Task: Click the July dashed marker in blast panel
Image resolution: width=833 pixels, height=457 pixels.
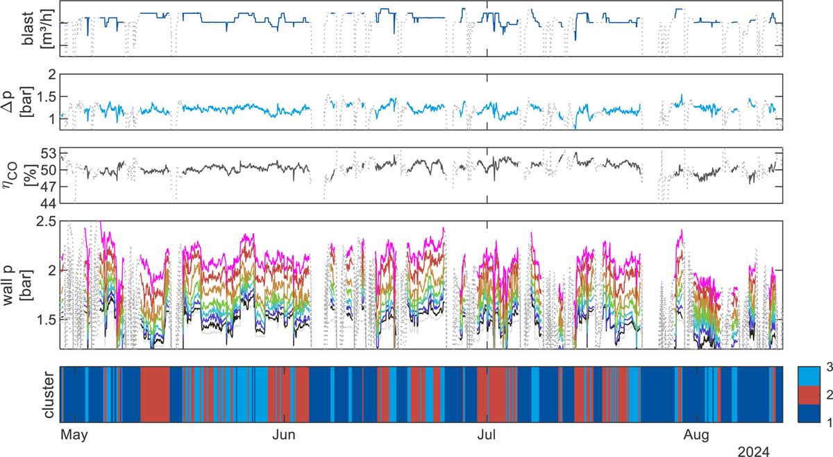Action: pos(487,28)
